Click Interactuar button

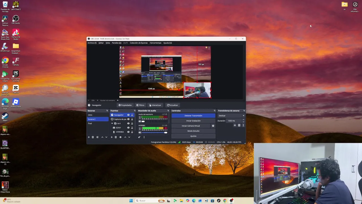click(155, 105)
